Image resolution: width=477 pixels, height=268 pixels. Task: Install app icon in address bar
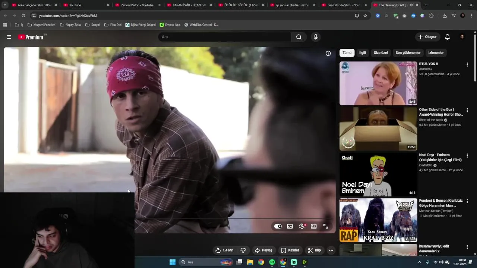click(x=357, y=16)
